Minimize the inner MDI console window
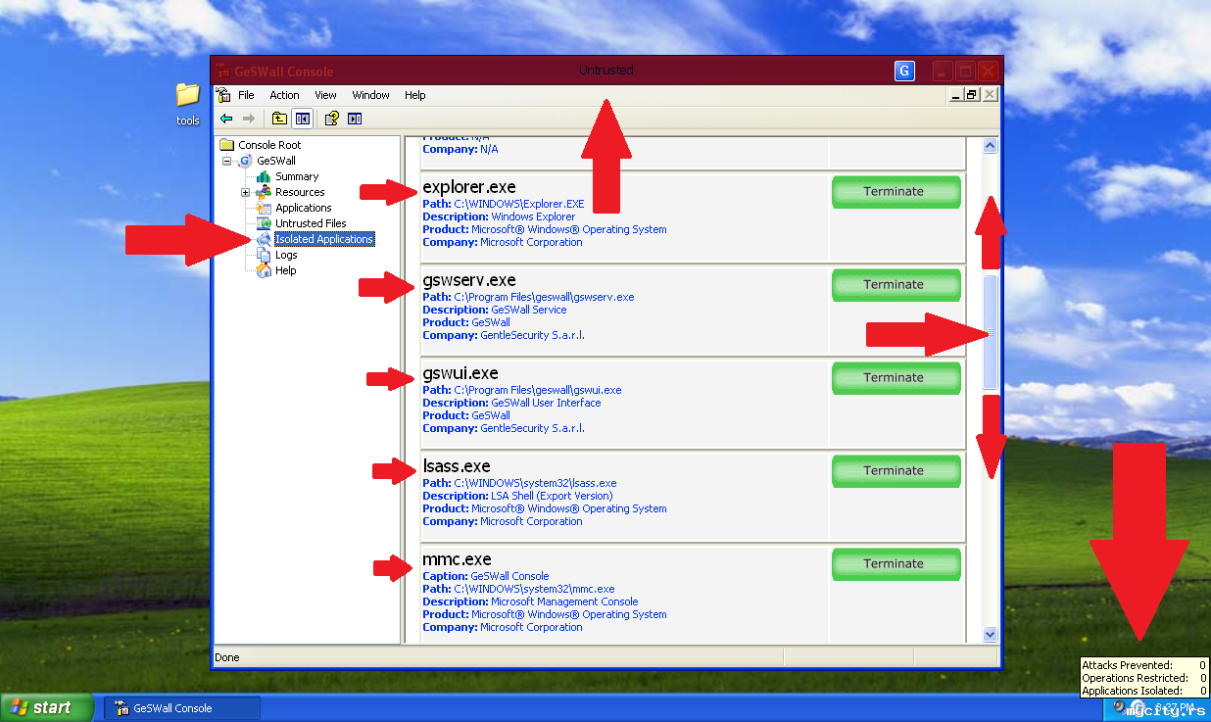This screenshot has height=722, width=1211. click(x=956, y=95)
